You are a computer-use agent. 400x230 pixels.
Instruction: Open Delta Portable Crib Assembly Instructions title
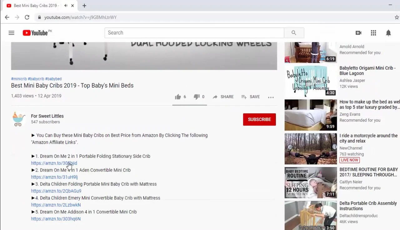pos(368,206)
